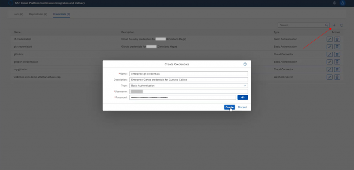
Task: Select the Credentials (6) tab
Action: point(62,14)
